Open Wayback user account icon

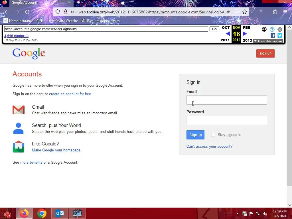pos(264,29)
